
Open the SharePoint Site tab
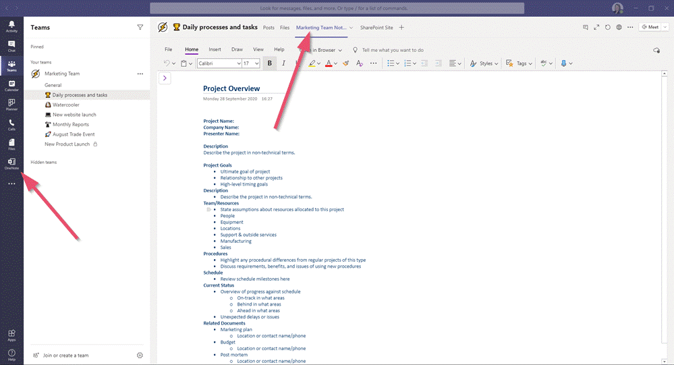(x=376, y=28)
